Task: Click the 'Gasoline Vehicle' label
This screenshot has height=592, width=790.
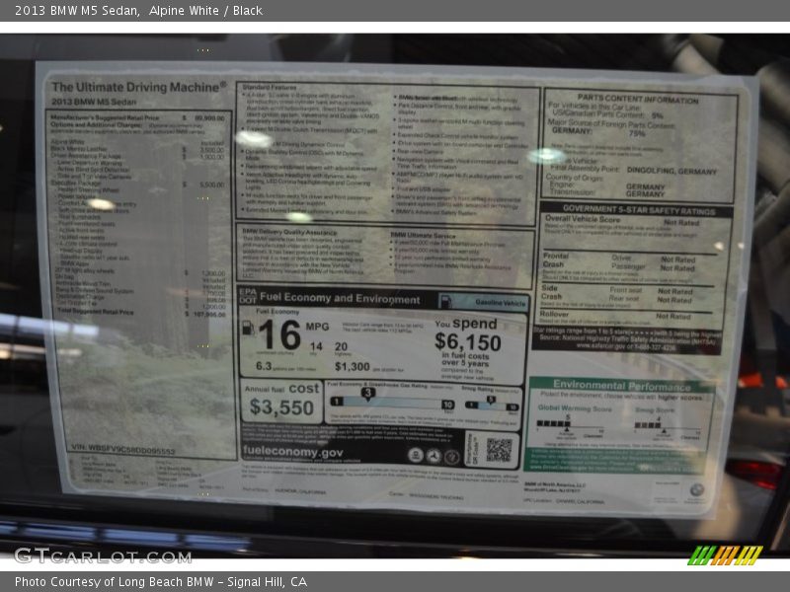Action: pos(501,302)
